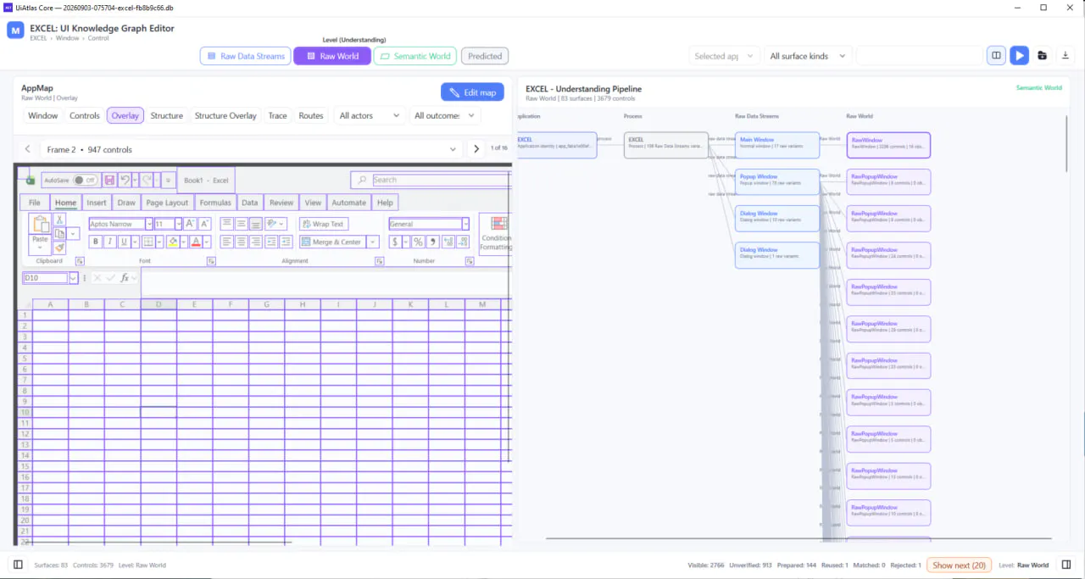Open the Insert ribbon tab
This screenshot has height=579, width=1085.
97,203
